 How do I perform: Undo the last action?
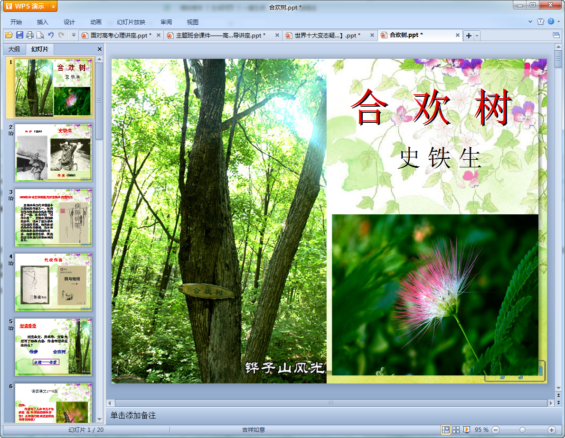(51, 35)
